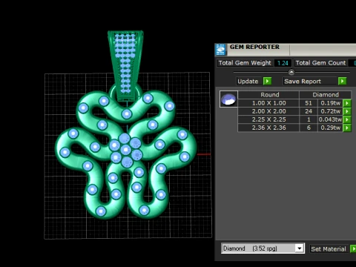Click the 0.19tw weight cell
The image size is (356, 267).
(331, 103)
